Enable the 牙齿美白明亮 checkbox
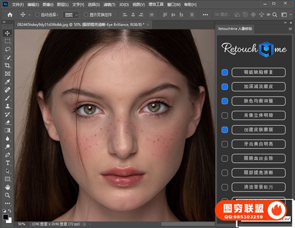This screenshot has width=295, height=228. (225, 144)
